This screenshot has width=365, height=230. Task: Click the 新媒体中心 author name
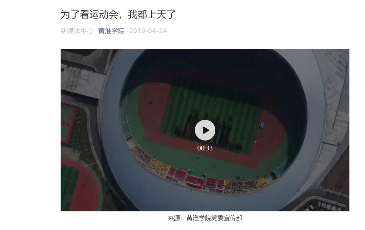point(77,31)
